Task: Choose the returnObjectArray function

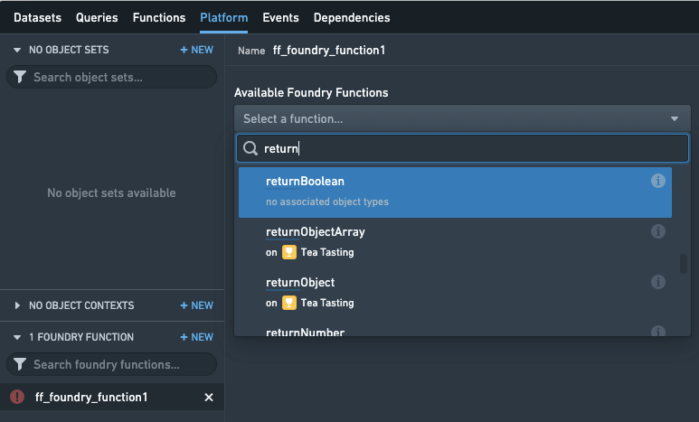Action: (x=455, y=242)
